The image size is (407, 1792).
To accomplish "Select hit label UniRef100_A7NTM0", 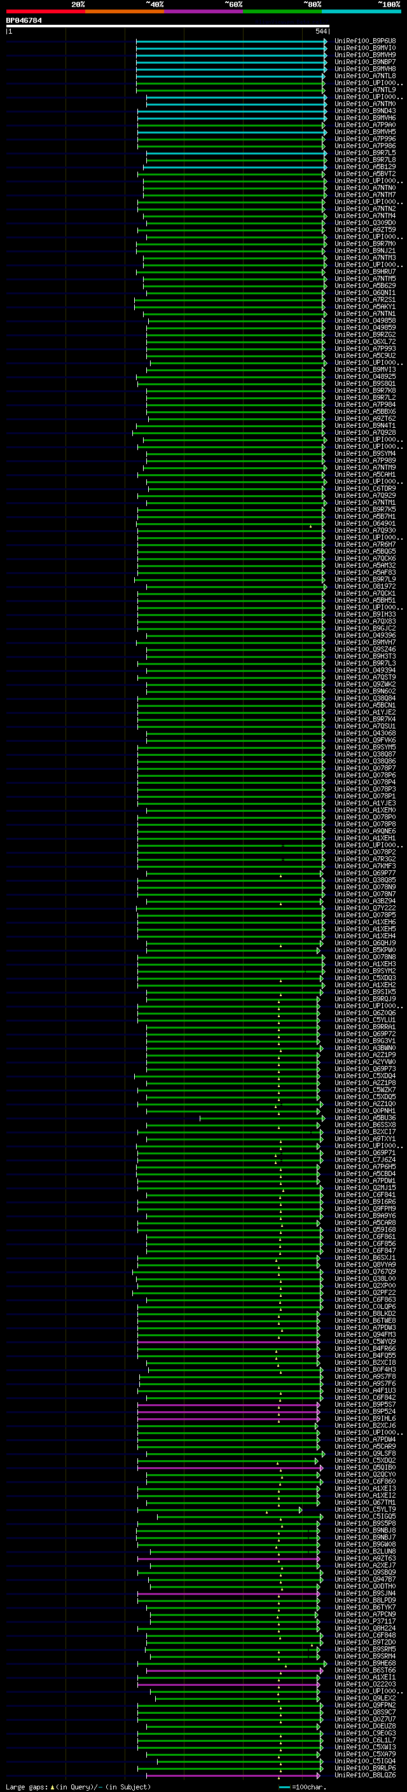I will [x=365, y=104].
